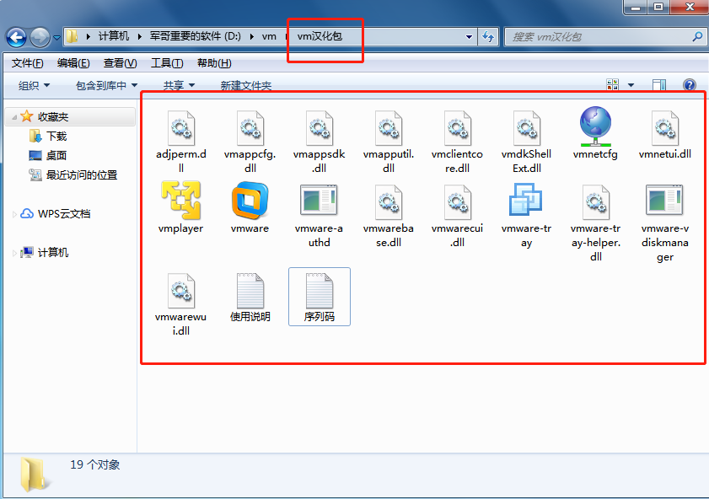
Task: Click the path arrow after 计算机
Action: pyautogui.click(x=140, y=36)
